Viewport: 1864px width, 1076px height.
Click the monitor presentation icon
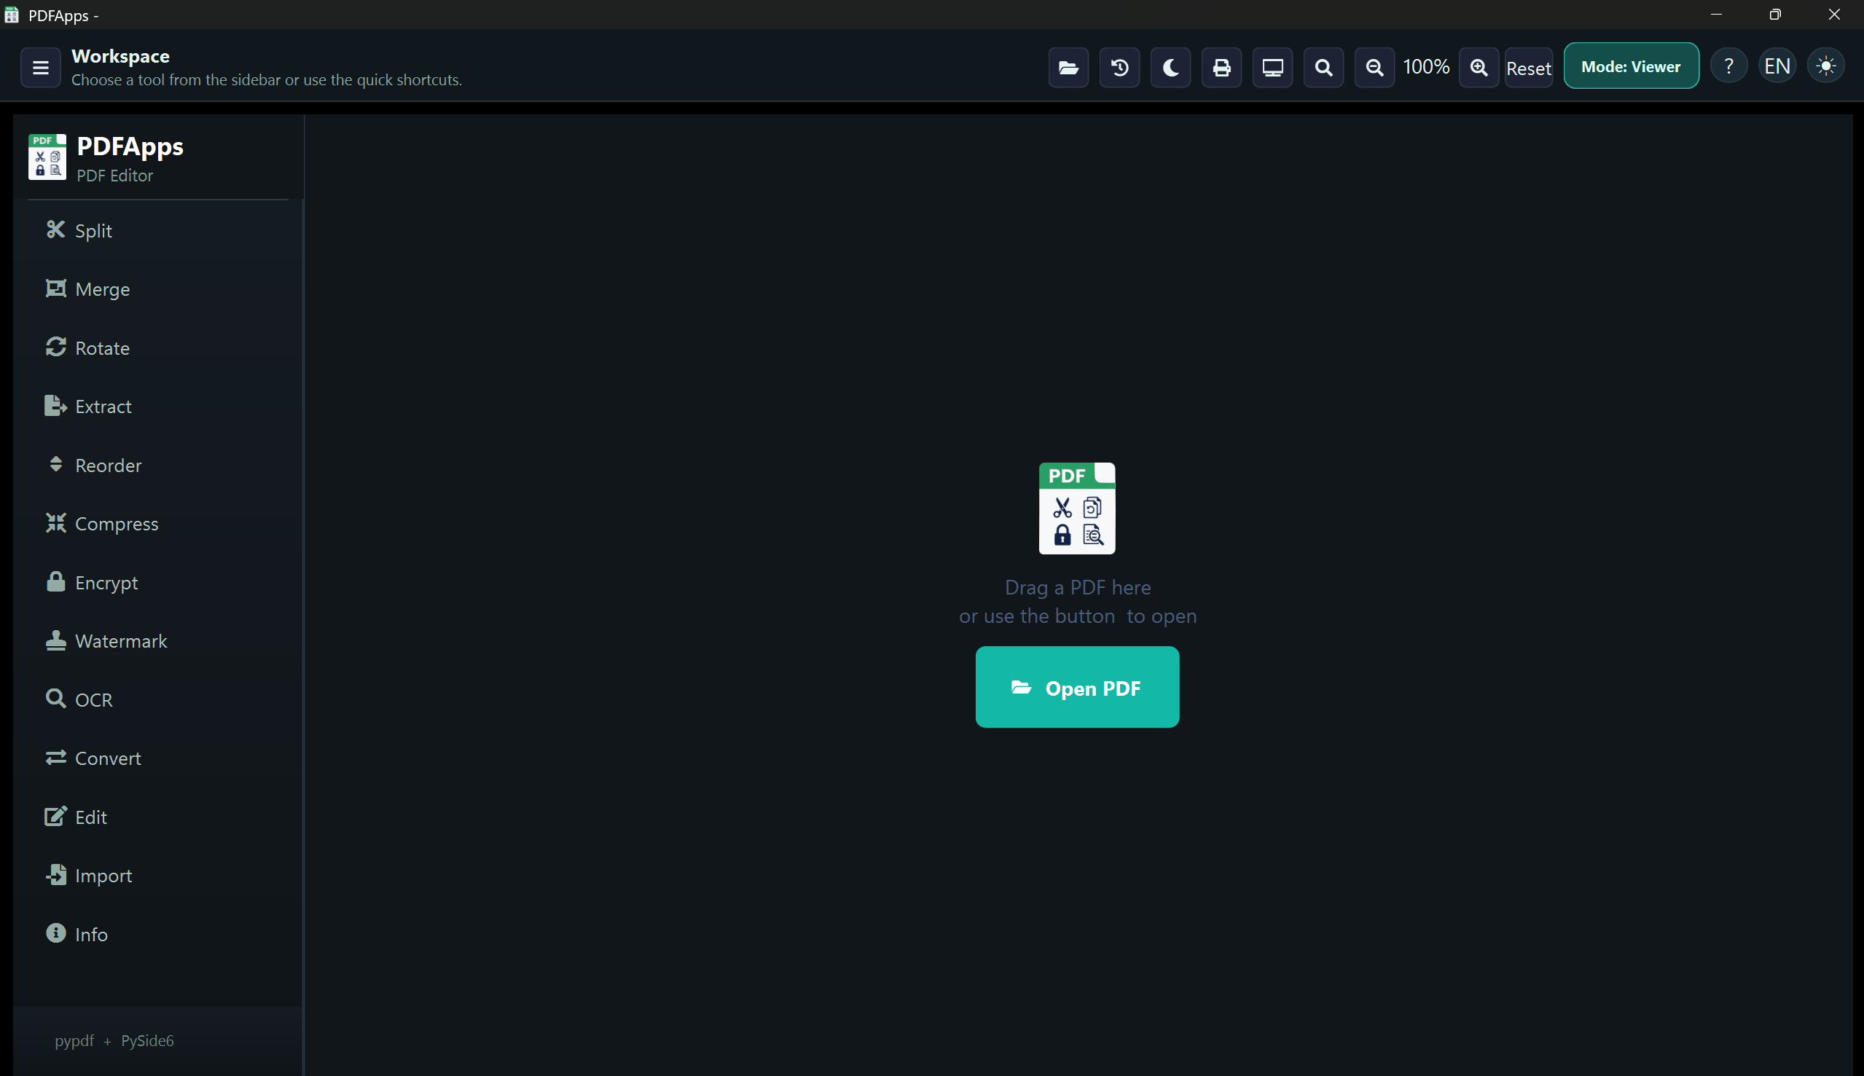point(1272,67)
